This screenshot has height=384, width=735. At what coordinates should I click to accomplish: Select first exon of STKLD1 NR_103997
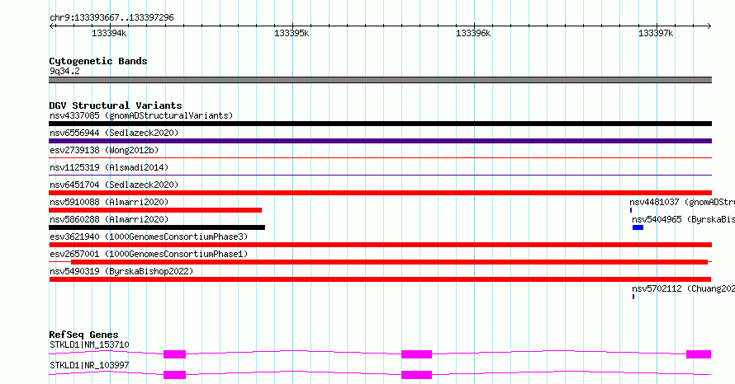point(174,375)
